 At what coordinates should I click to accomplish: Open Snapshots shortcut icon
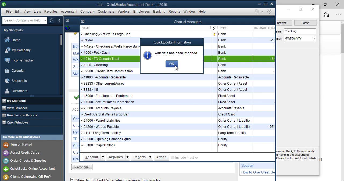7,81
